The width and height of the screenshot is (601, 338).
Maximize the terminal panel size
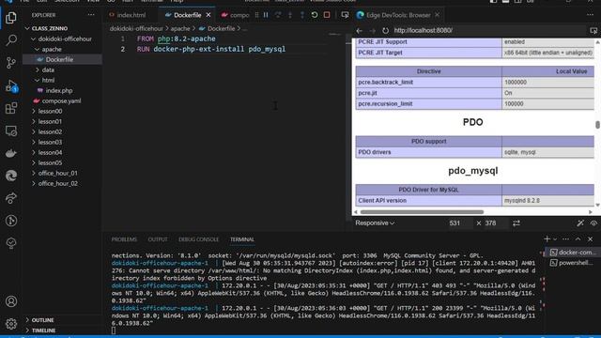578,239
